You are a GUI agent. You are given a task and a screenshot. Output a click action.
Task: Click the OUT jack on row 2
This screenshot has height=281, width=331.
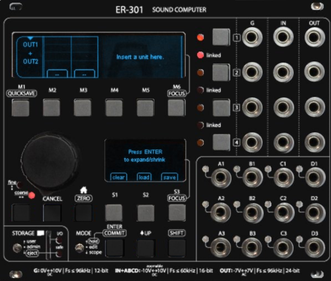[314, 72]
